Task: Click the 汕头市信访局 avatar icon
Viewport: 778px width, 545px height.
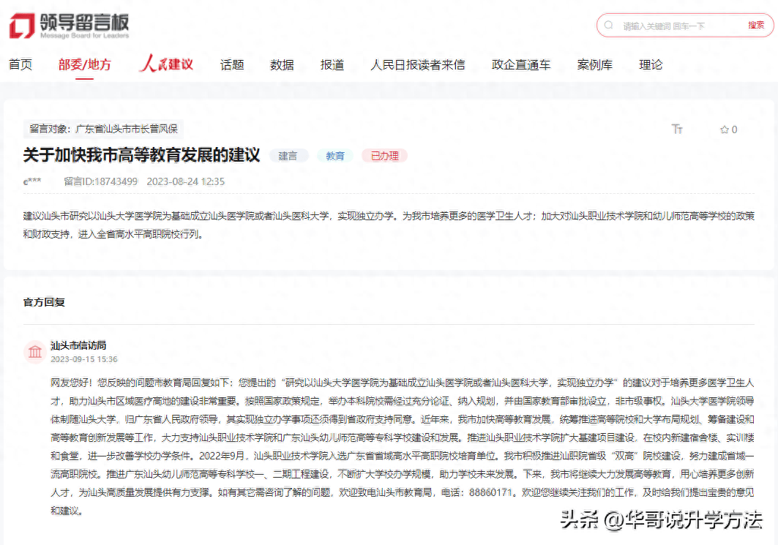Action: [35, 352]
